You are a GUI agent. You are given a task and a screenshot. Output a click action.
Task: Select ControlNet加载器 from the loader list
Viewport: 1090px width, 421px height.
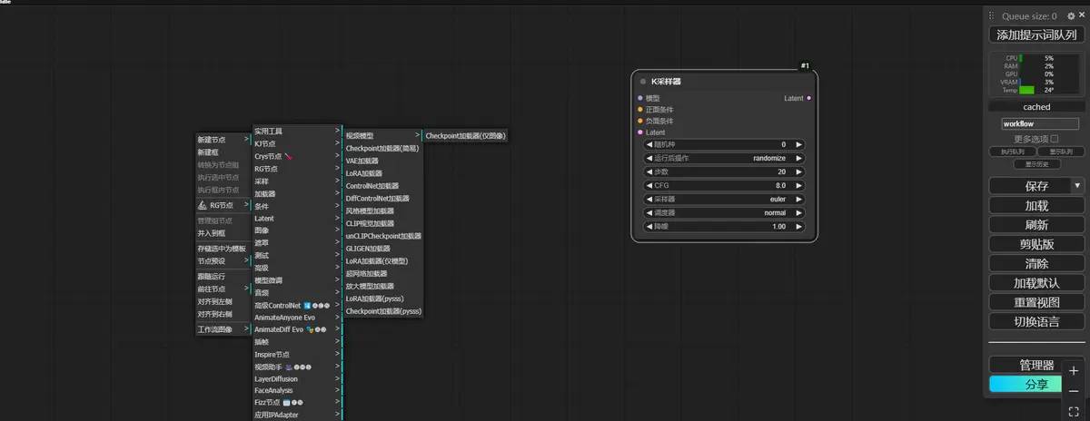point(382,186)
